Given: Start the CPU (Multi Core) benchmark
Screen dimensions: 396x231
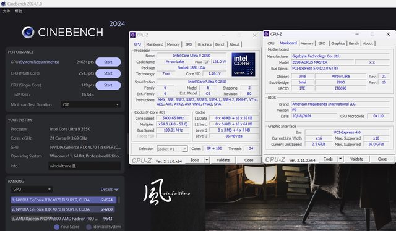Looking at the screenshot, I should pyautogui.click(x=108, y=73).
